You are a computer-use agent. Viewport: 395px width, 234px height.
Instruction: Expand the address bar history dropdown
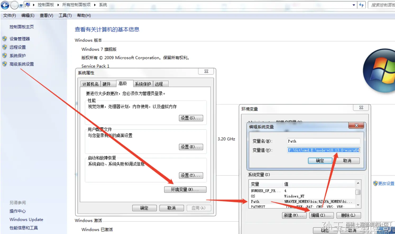click(x=354, y=5)
